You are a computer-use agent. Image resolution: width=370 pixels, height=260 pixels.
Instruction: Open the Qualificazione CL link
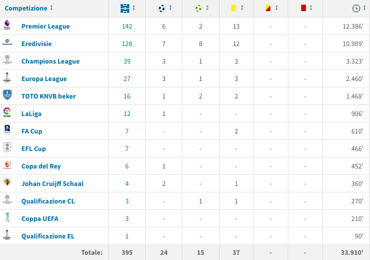pyautogui.click(x=48, y=201)
